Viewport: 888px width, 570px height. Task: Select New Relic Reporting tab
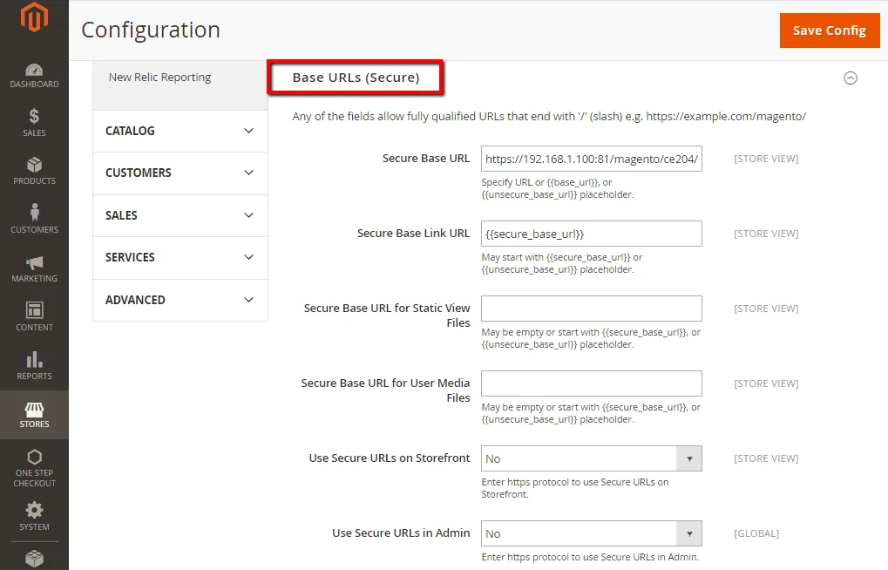pos(160,78)
